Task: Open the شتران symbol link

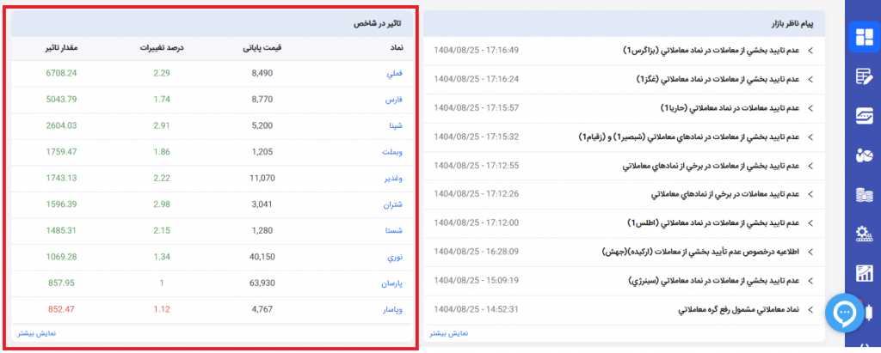Action: [x=393, y=204]
